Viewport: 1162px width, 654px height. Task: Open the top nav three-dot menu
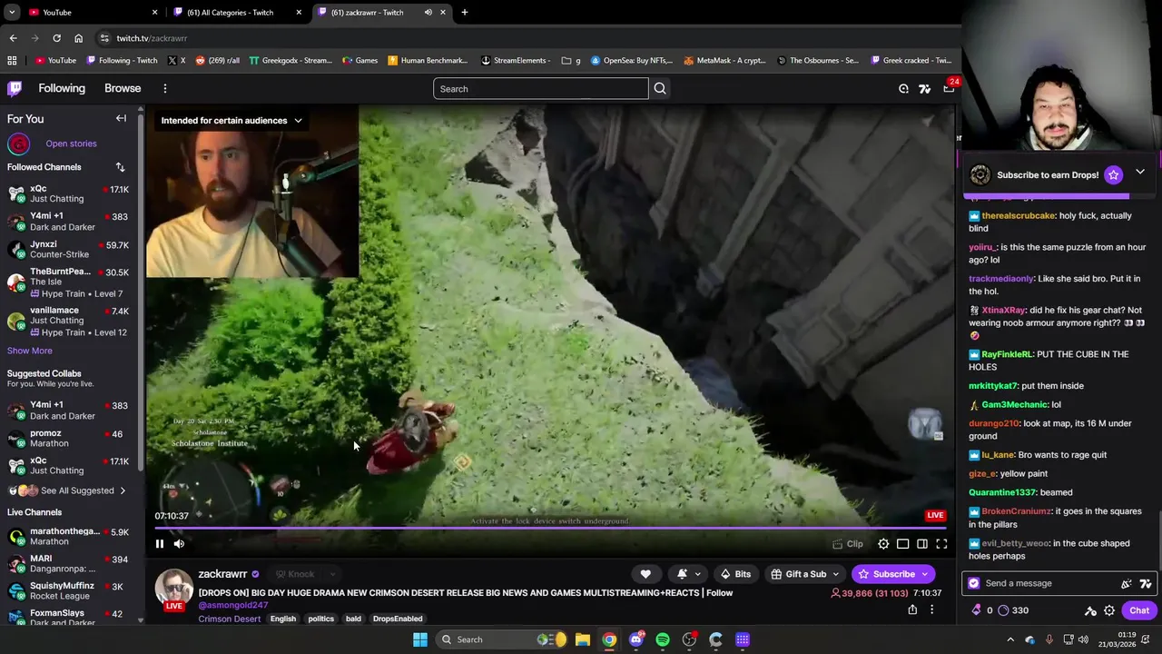(x=164, y=88)
